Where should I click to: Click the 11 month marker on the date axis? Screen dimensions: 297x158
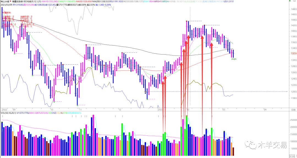click(80, 110)
